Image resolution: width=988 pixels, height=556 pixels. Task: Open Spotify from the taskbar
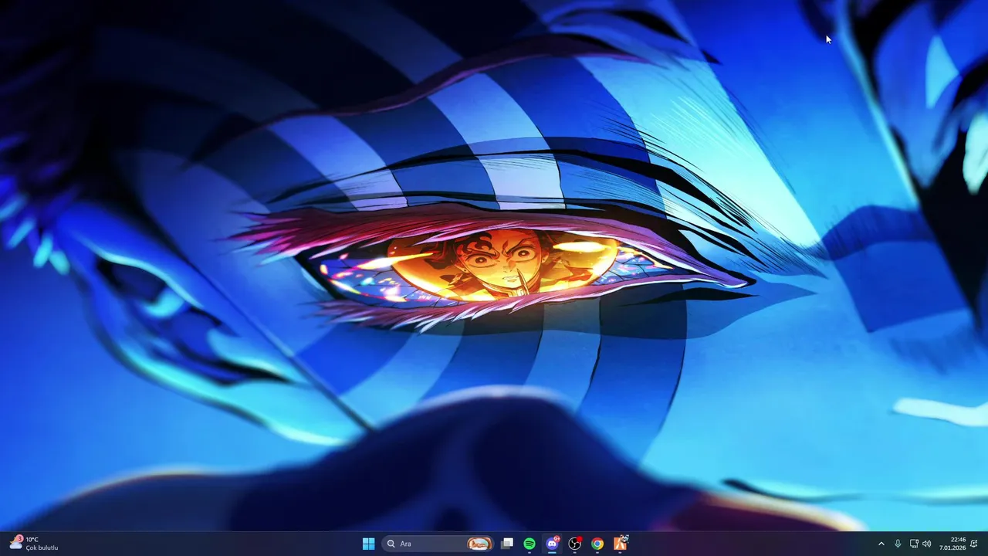click(x=530, y=544)
